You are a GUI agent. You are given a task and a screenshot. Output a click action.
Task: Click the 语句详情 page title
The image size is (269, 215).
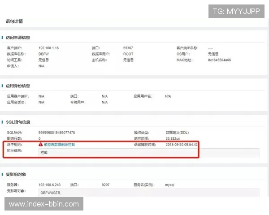click(14, 21)
